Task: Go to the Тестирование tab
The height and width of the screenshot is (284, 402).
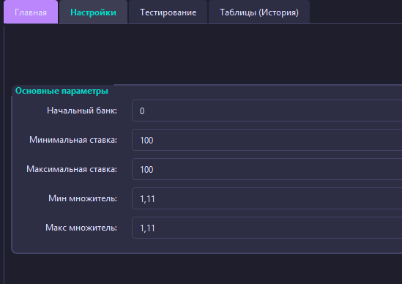Action: tap(168, 12)
